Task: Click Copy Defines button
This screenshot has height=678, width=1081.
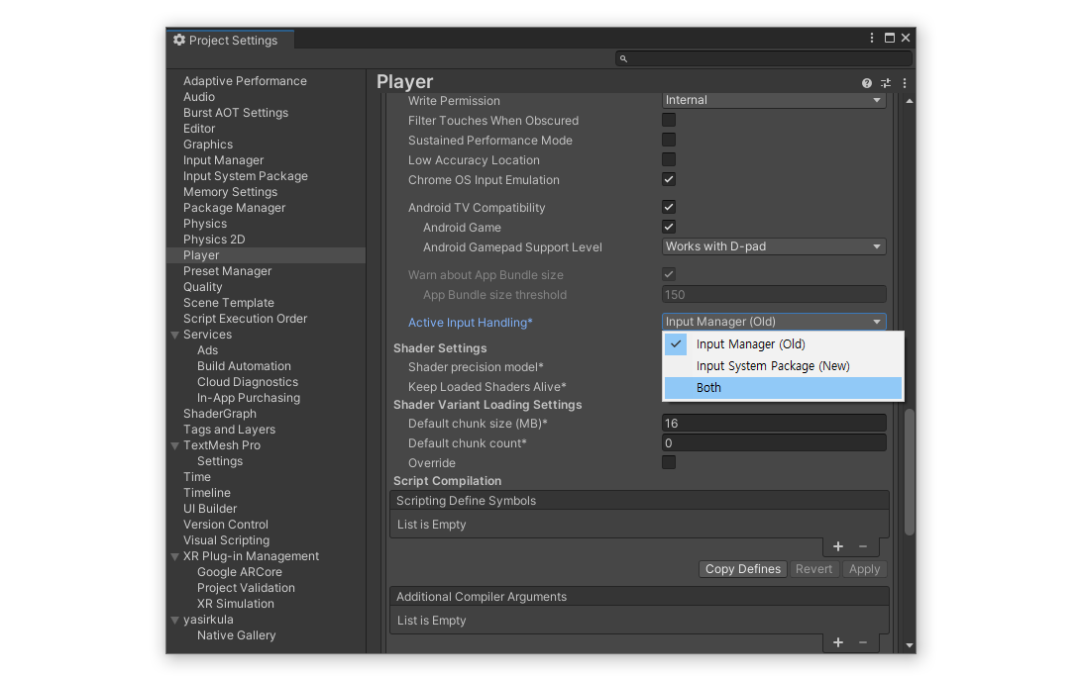Action: 742,569
